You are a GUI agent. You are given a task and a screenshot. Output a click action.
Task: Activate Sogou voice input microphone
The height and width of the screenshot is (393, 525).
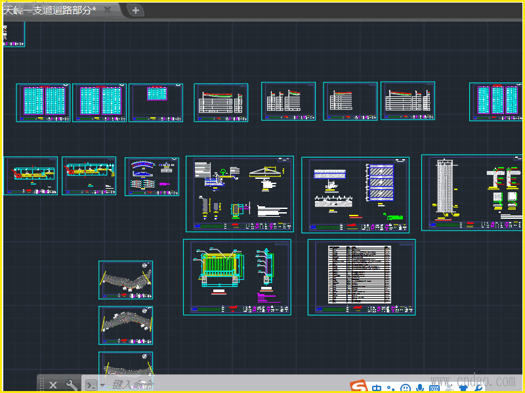[x=420, y=388]
